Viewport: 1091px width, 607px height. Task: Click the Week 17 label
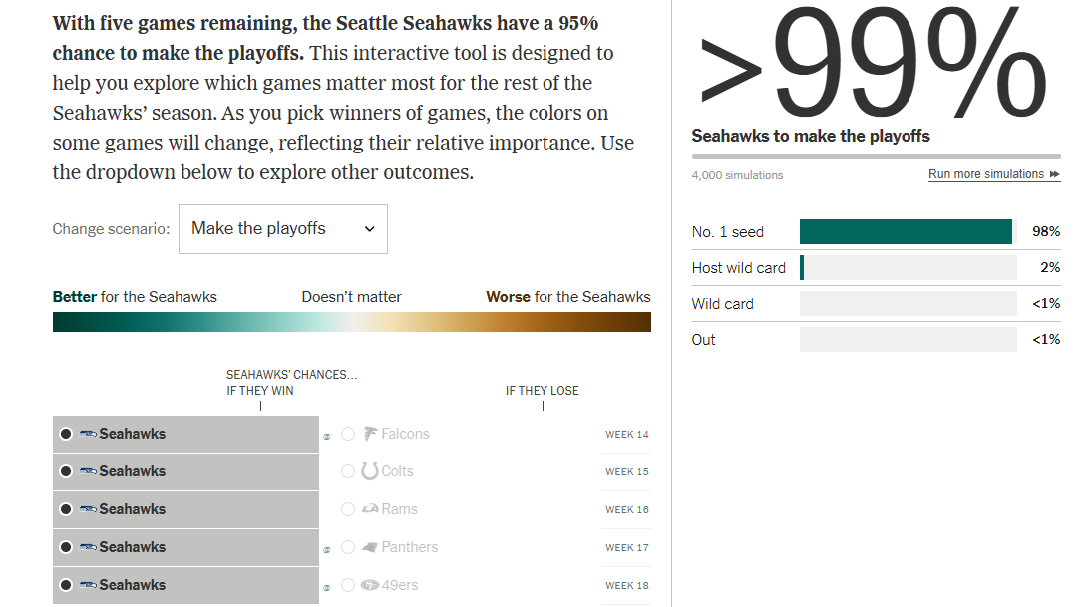[x=626, y=547]
